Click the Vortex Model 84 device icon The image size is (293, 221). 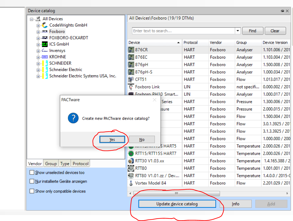click(x=131, y=183)
